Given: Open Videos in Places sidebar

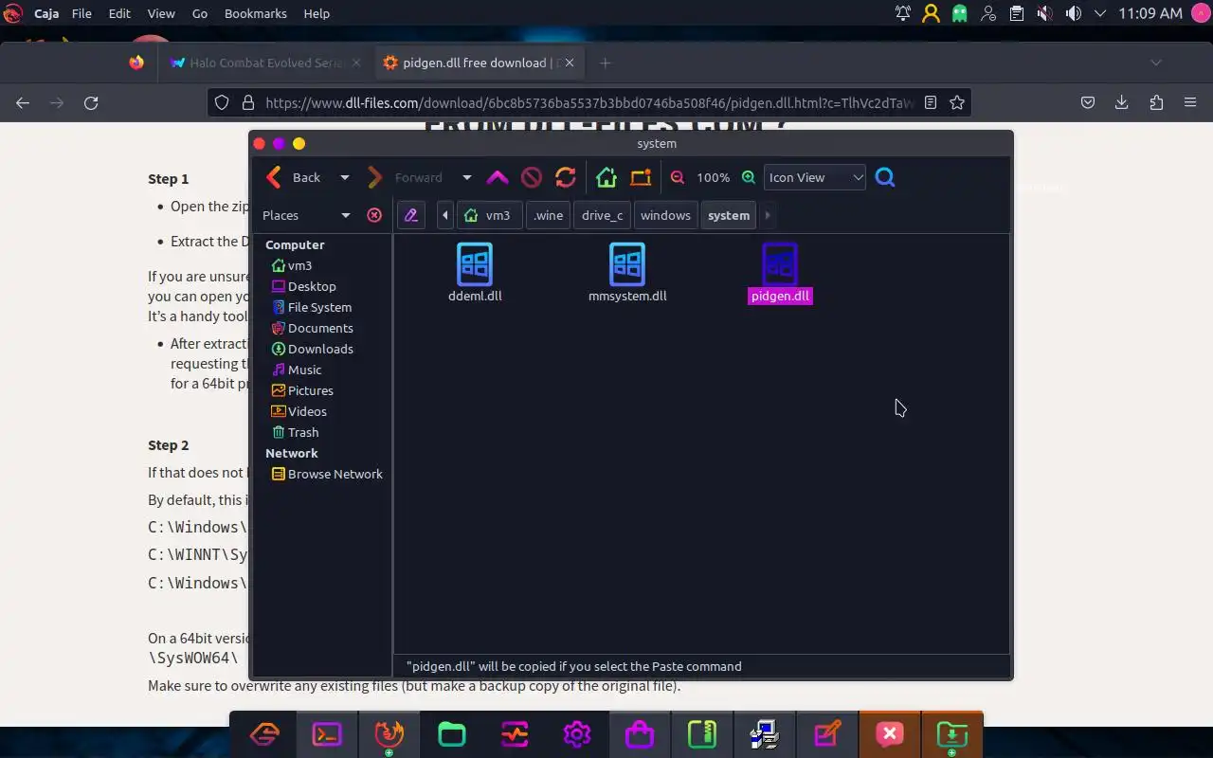Looking at the screenshot, I should coord(299,411).
